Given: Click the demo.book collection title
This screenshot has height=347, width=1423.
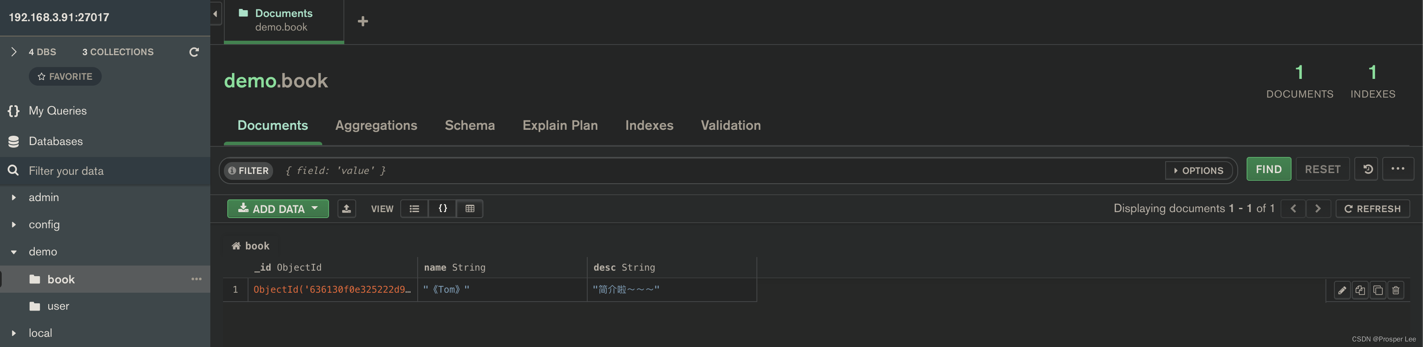Looking at the screenshot, I should 276,81.
